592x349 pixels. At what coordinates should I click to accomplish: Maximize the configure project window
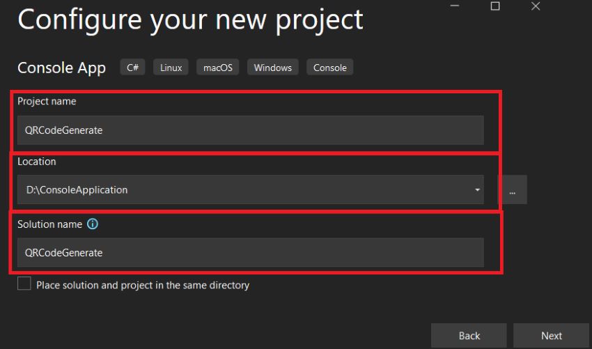pos(495,6)
